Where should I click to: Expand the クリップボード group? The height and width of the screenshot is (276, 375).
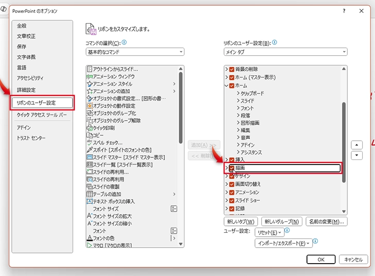[x=238, y=93]
